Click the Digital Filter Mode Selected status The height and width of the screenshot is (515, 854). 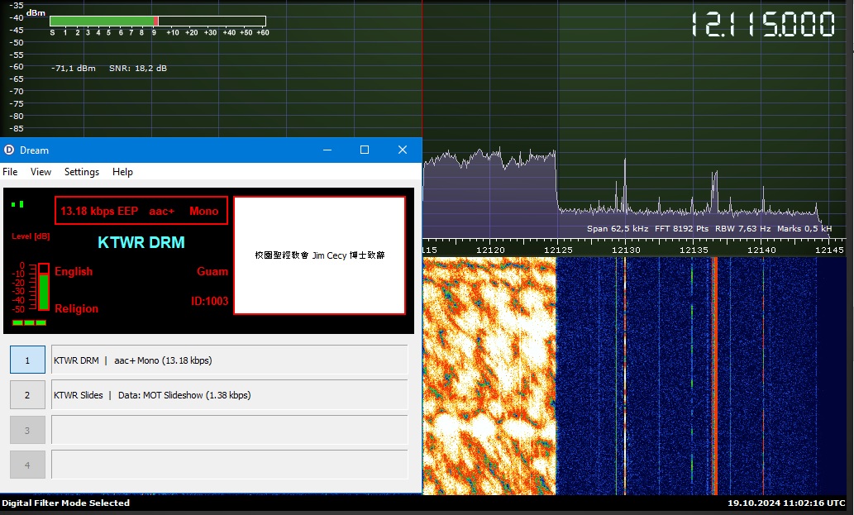coord(66,503)
